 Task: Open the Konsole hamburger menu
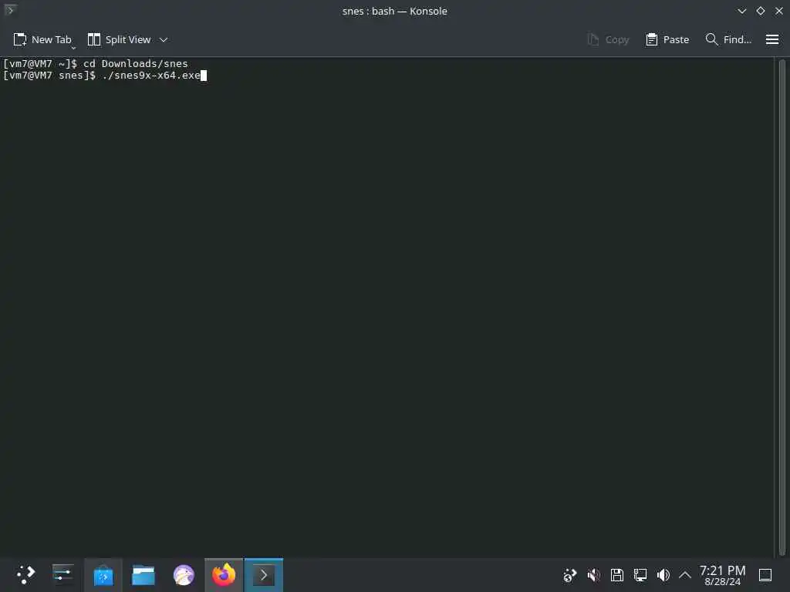point(772,40)
